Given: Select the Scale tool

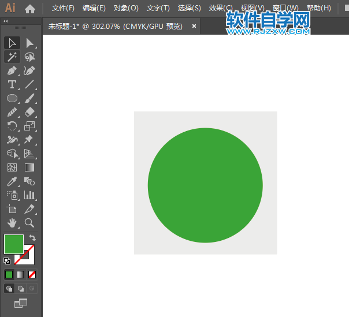Looking at the screenshot, I should [x=29, y=126].
